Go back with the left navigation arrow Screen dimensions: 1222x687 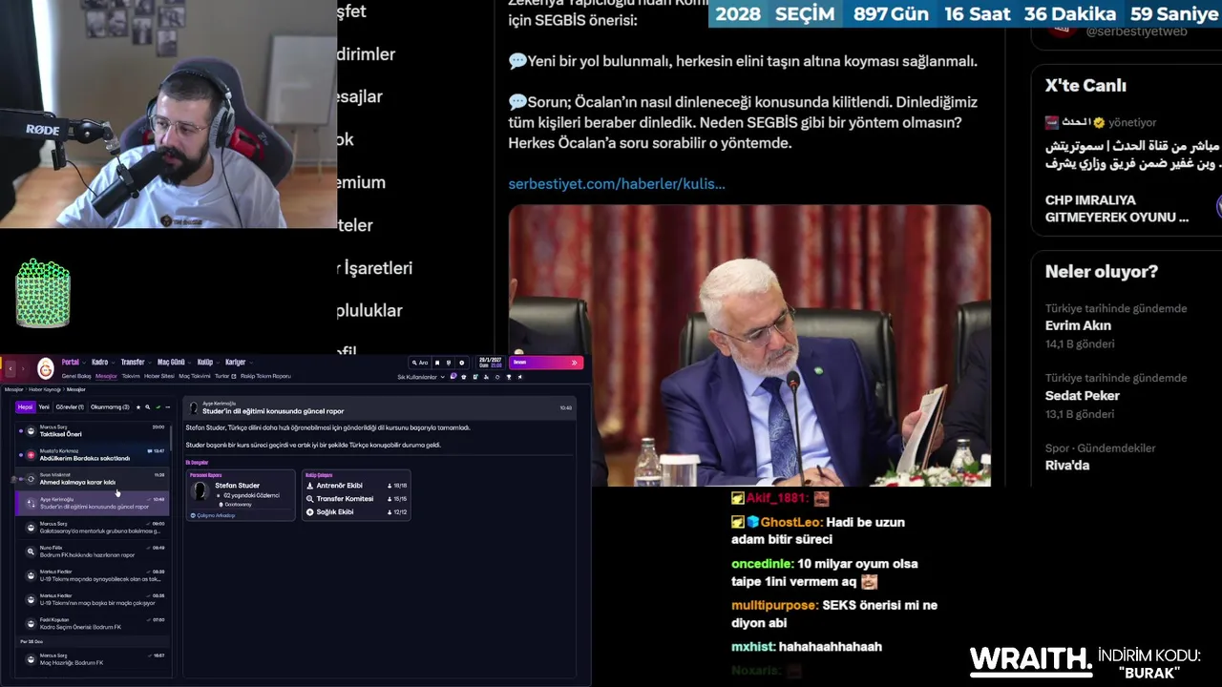[x=11, y=369]
